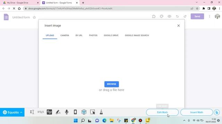Select the Upload tab

50,35
